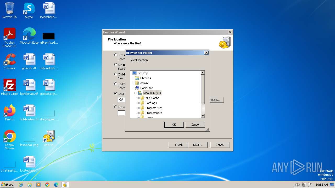
Task: Open the Recuva desktop shortcut
Action: (49, 138)
